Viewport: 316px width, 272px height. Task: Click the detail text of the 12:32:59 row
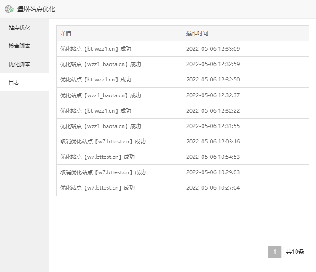[100, 64]
